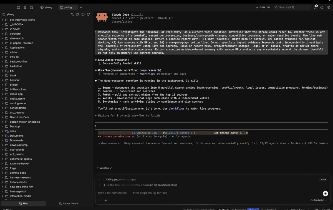Switch to the inactive yiming tab
The width and height of the screenshot is (333, 210).
pos(46,8)
